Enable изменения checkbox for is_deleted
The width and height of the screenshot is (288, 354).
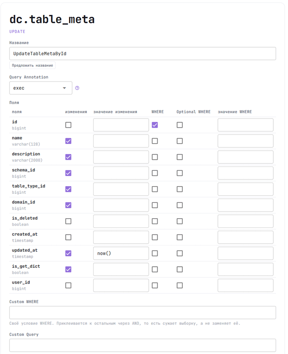pos(68,221)
